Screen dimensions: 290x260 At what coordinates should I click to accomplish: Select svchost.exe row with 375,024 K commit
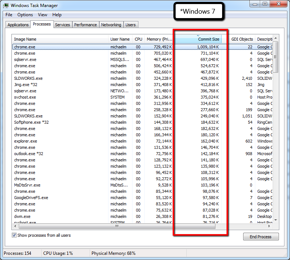142,97
